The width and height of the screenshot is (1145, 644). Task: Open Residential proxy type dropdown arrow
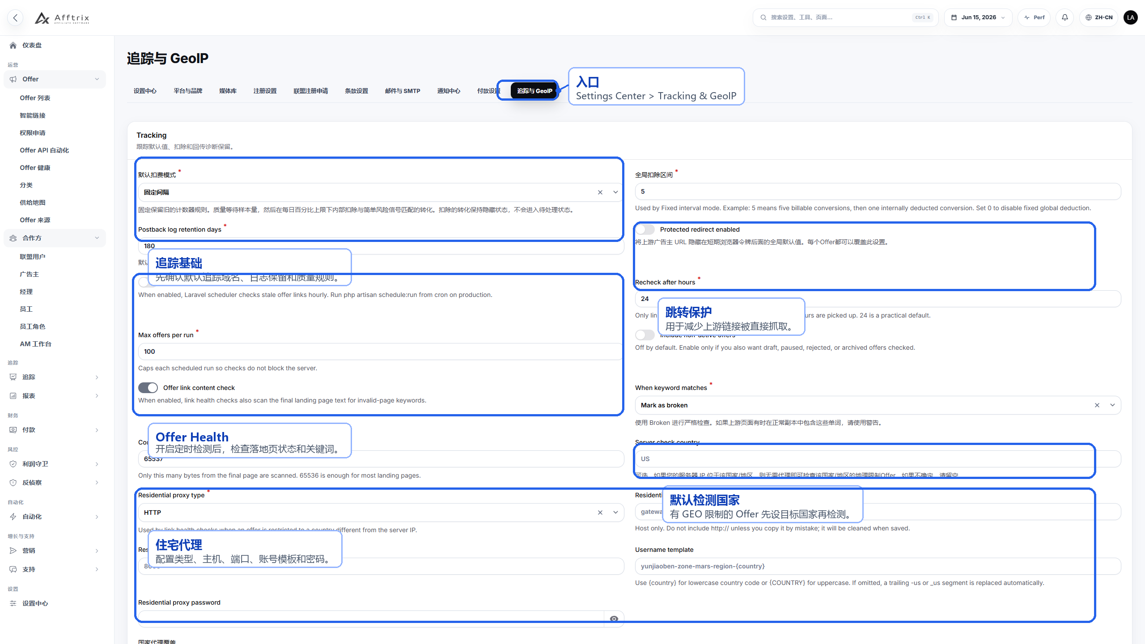tap(615, 513)
